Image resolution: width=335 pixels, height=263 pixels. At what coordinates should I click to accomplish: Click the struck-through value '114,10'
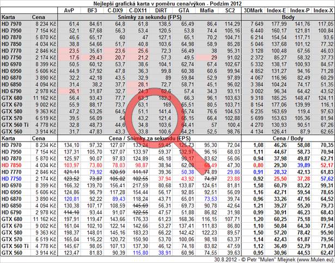click(x=71, y=212)
